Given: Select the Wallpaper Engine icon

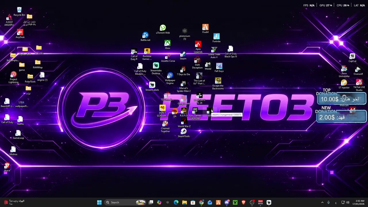Looking at the screenshot, I should click(170, 78).
